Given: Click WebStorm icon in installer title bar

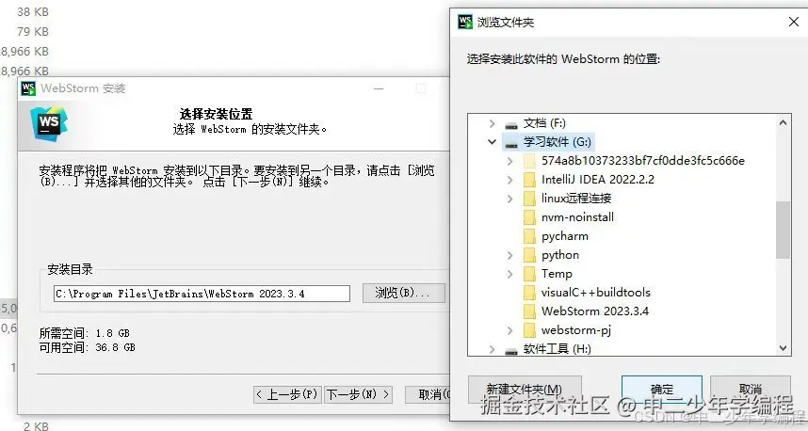Looking at the screenshot, I should point(28,88).
